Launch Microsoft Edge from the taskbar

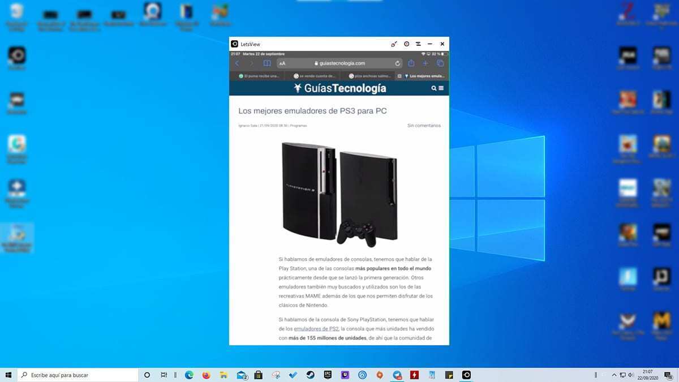[189, 375]
